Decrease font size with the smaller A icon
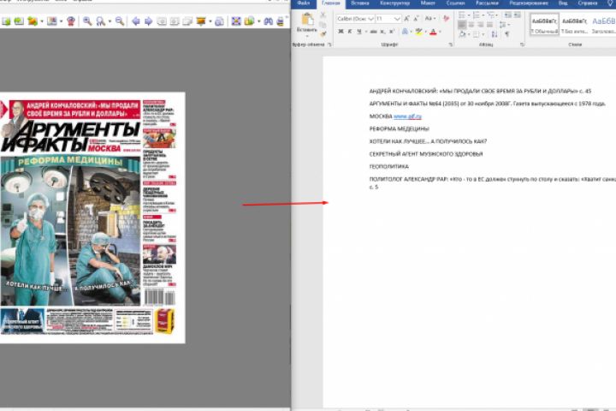The width and height of the screenshot is (616, 411). (x=416, y=19)
